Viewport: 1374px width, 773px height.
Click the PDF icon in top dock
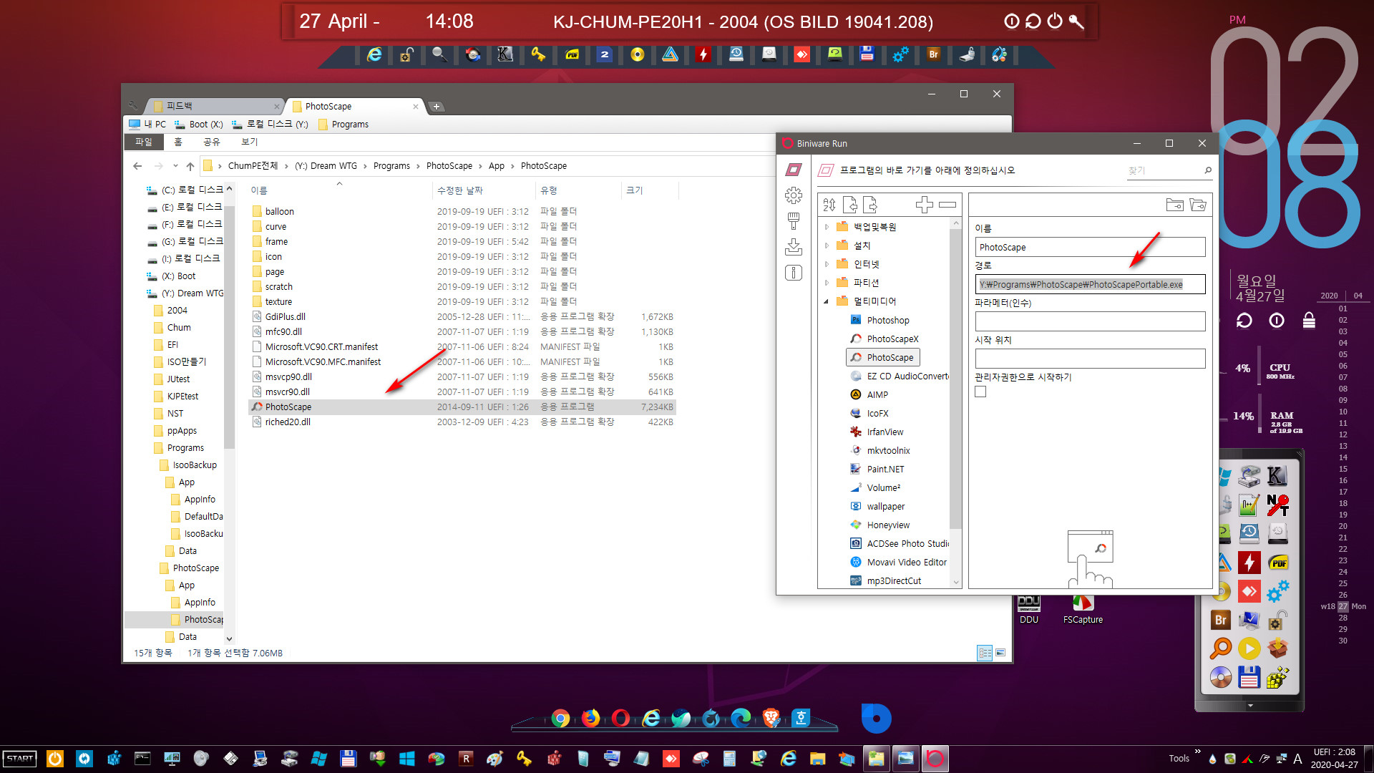[572, 54]
